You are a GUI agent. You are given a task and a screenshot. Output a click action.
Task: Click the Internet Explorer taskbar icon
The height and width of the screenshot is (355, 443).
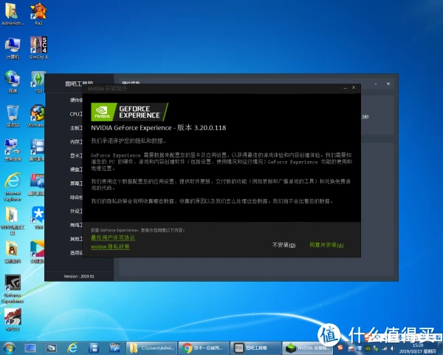tap(72, 348)
